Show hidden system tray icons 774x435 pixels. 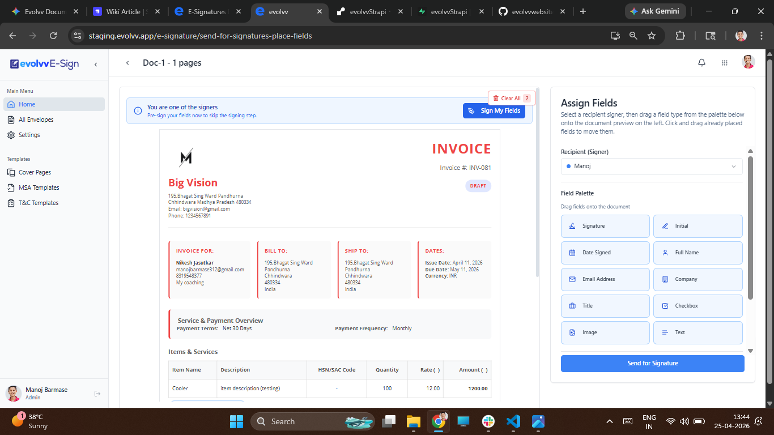tap(610, 421)
